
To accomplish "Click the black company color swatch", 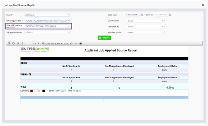I will click(x=43, y=91).
